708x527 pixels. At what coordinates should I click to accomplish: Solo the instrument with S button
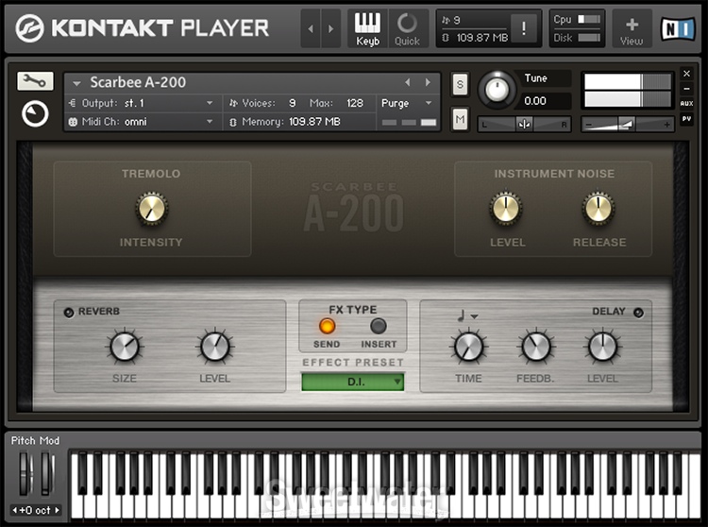(460, 84)
